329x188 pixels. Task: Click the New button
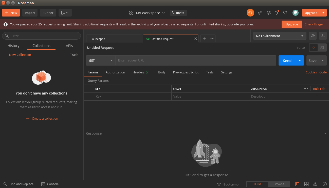point(11,13)
